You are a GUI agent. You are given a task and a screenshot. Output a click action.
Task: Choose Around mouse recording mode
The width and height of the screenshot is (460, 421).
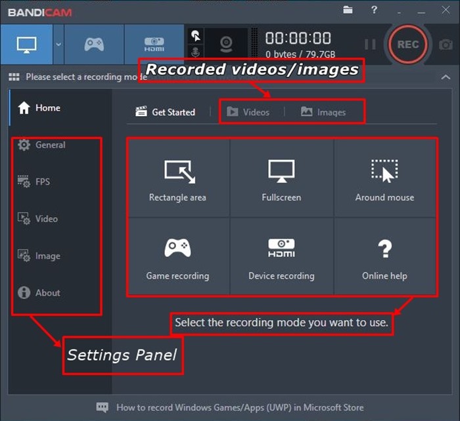tap(384, 178)
